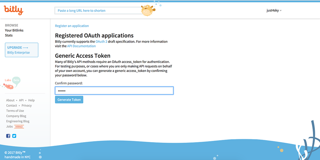Open the Twitter icon in sidebar
The width and height of the screenshot is (320, 160).
pyautogui.click(x=14, y=136)
